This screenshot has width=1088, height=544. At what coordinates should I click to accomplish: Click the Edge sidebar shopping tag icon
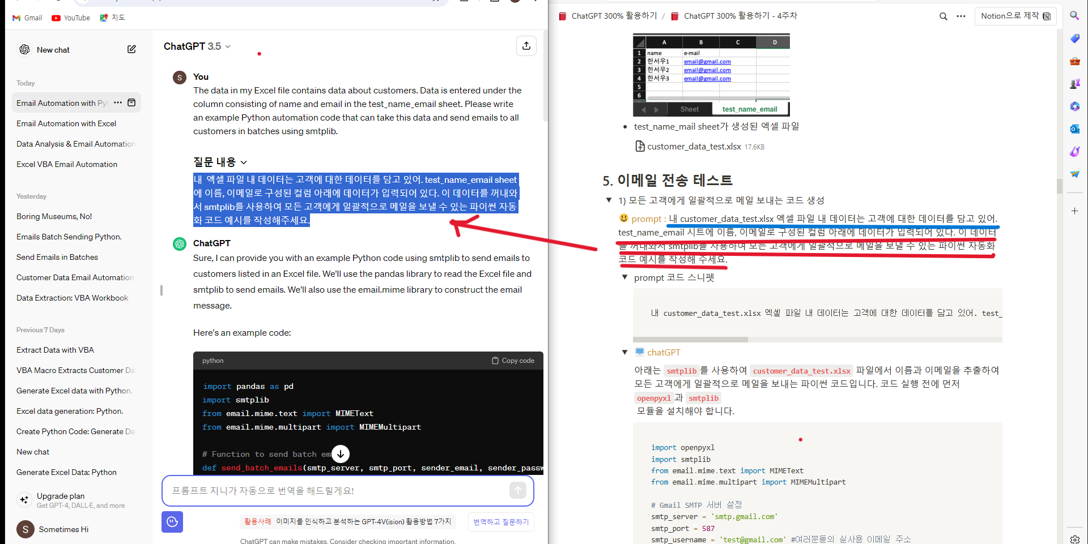click(1074, 38)
